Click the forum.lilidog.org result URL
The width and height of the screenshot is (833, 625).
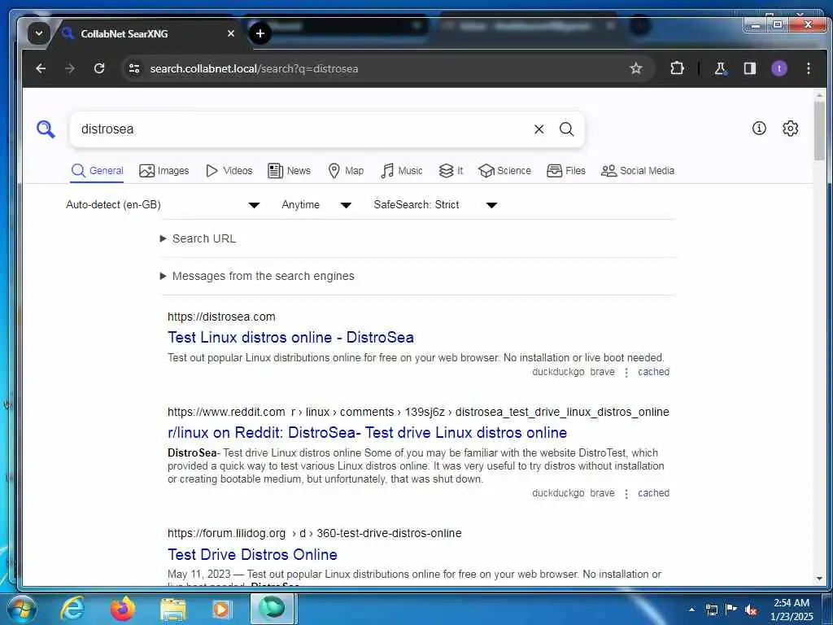pos(315,533)
